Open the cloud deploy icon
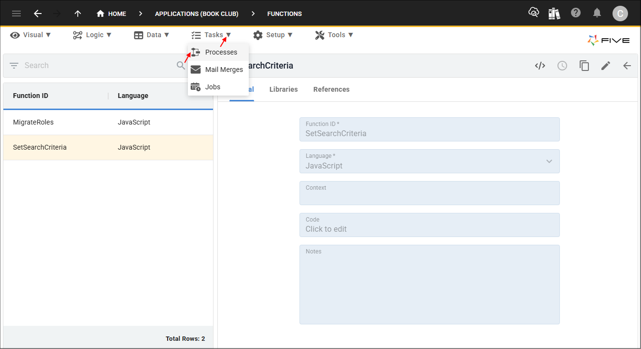 (x=534, y=13)
